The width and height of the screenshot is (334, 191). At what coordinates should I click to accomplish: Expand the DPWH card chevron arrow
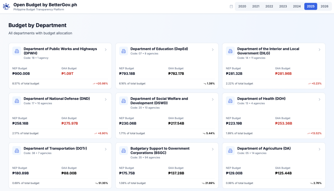coord(106,50)
